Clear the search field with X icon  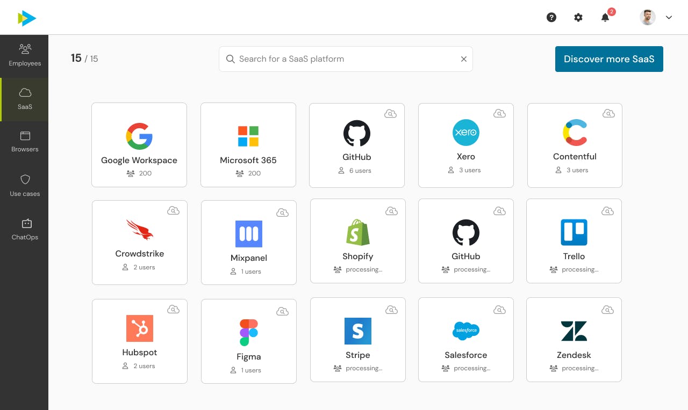click(464, 59)
